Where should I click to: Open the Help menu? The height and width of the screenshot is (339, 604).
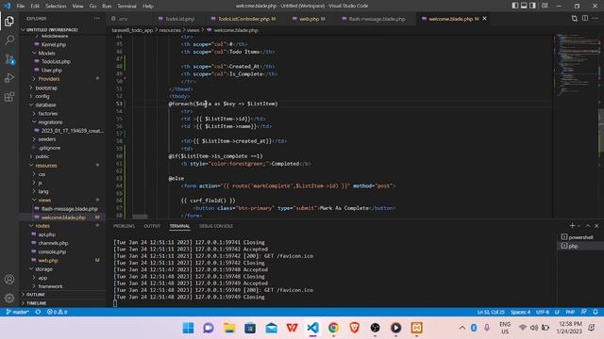(x=148, y=6)
